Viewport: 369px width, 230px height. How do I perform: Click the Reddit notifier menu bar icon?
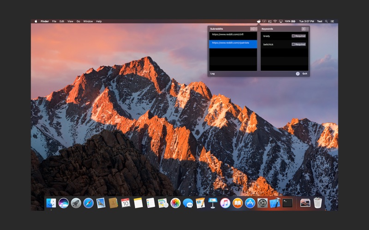pos(259,21)
